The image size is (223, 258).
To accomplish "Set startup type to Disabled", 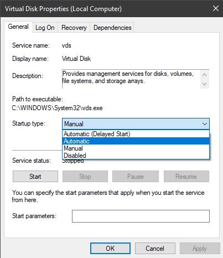I will [136, 156].
